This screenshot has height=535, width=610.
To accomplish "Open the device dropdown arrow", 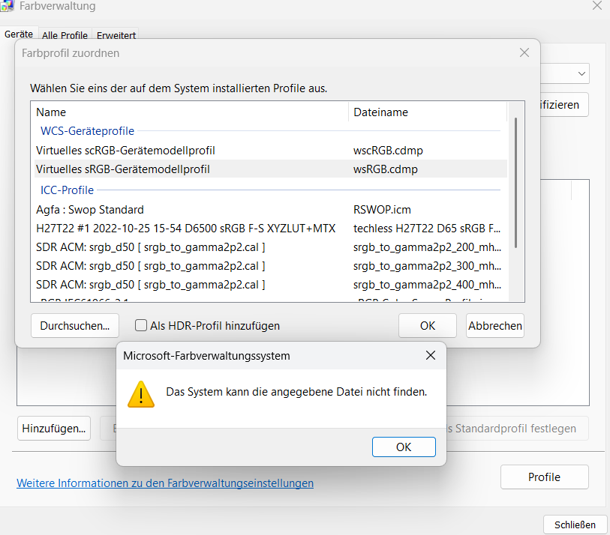I will point(581,73).
